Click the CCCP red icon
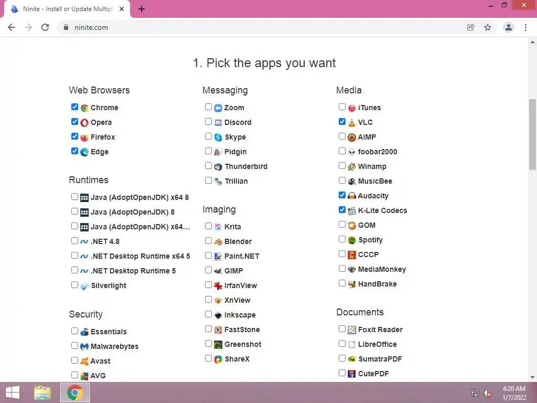This screenshot has height=403, width=537. pyautogui.click(x=352, y=255)
